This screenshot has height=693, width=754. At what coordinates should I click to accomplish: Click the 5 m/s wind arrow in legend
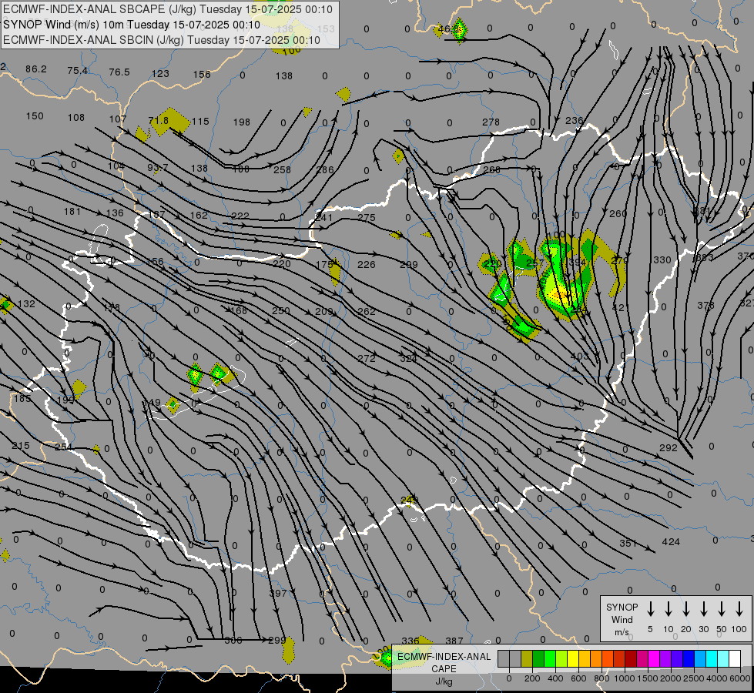(650, 609)
